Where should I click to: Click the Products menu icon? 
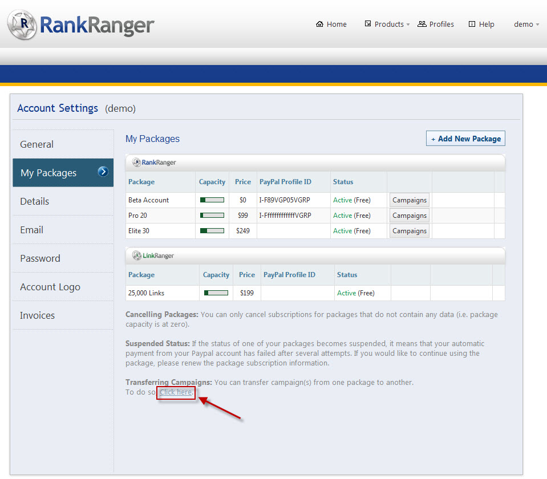[x=368, y=24]
